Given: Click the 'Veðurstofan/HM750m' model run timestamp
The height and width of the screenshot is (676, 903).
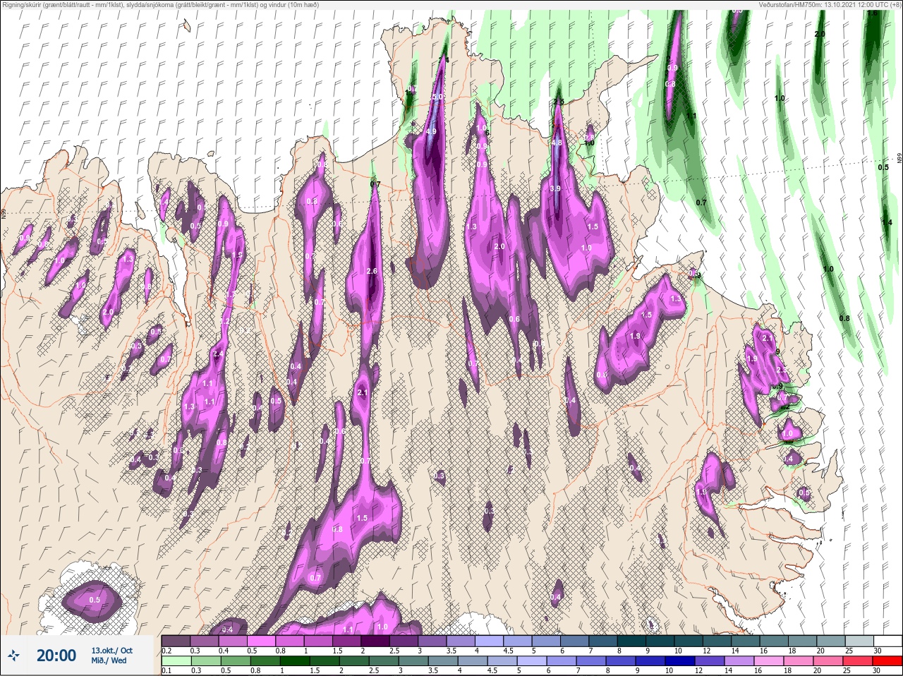Looking at the screenshot, I should click(830, 5).
